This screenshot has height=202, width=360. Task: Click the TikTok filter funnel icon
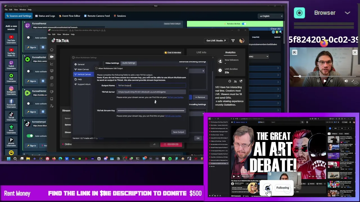click(233, 41)
